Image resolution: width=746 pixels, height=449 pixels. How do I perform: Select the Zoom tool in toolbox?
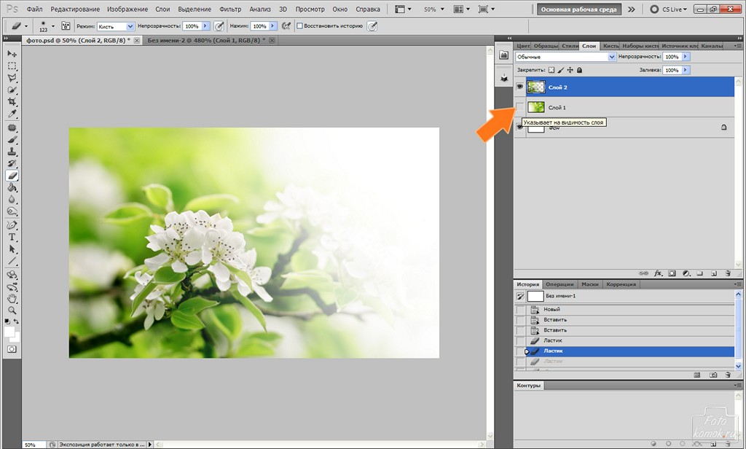tap(12, 310)
